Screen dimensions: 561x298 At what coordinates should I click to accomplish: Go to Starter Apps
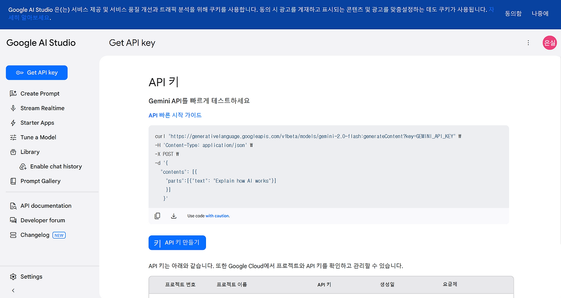pyautogui.click(x=37, y=123)
